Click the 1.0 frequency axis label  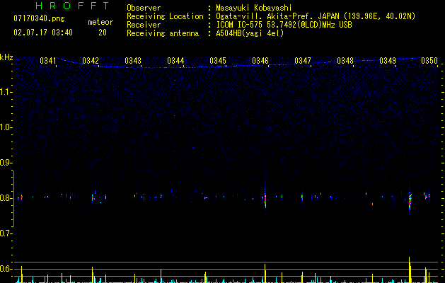click(x=5, y=127)
